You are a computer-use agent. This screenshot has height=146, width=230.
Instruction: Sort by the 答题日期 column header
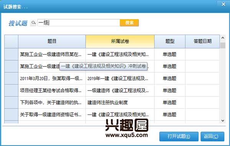[x=202, y=41]
